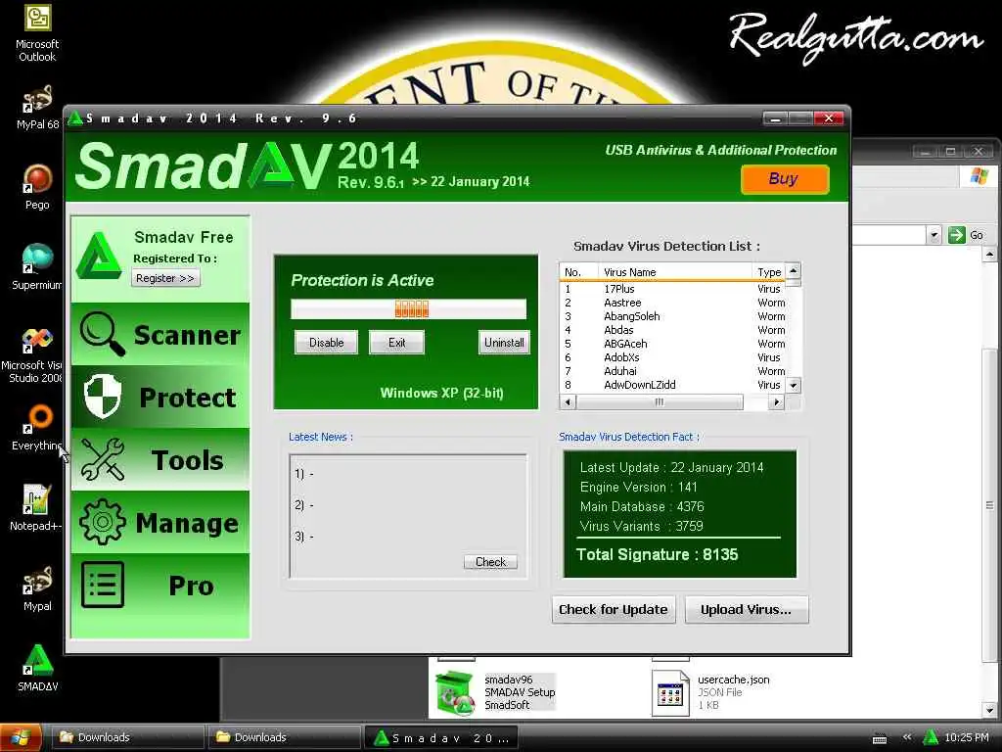
Task: Select the Abdas virus row
Action: click(x=672, y=330)
